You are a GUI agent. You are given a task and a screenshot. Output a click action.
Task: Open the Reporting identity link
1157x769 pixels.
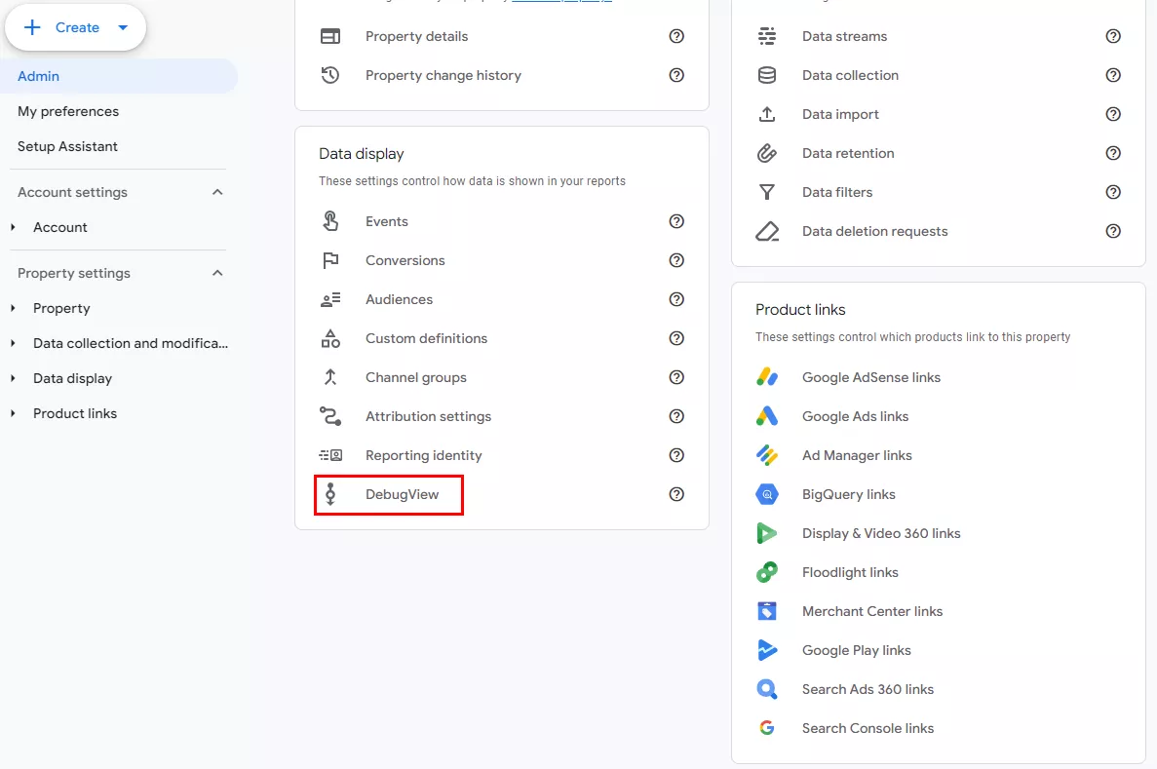[x=424, y=455]
